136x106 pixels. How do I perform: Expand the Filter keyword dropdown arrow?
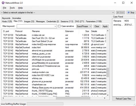pyautogui.click(x=55, y=26)
